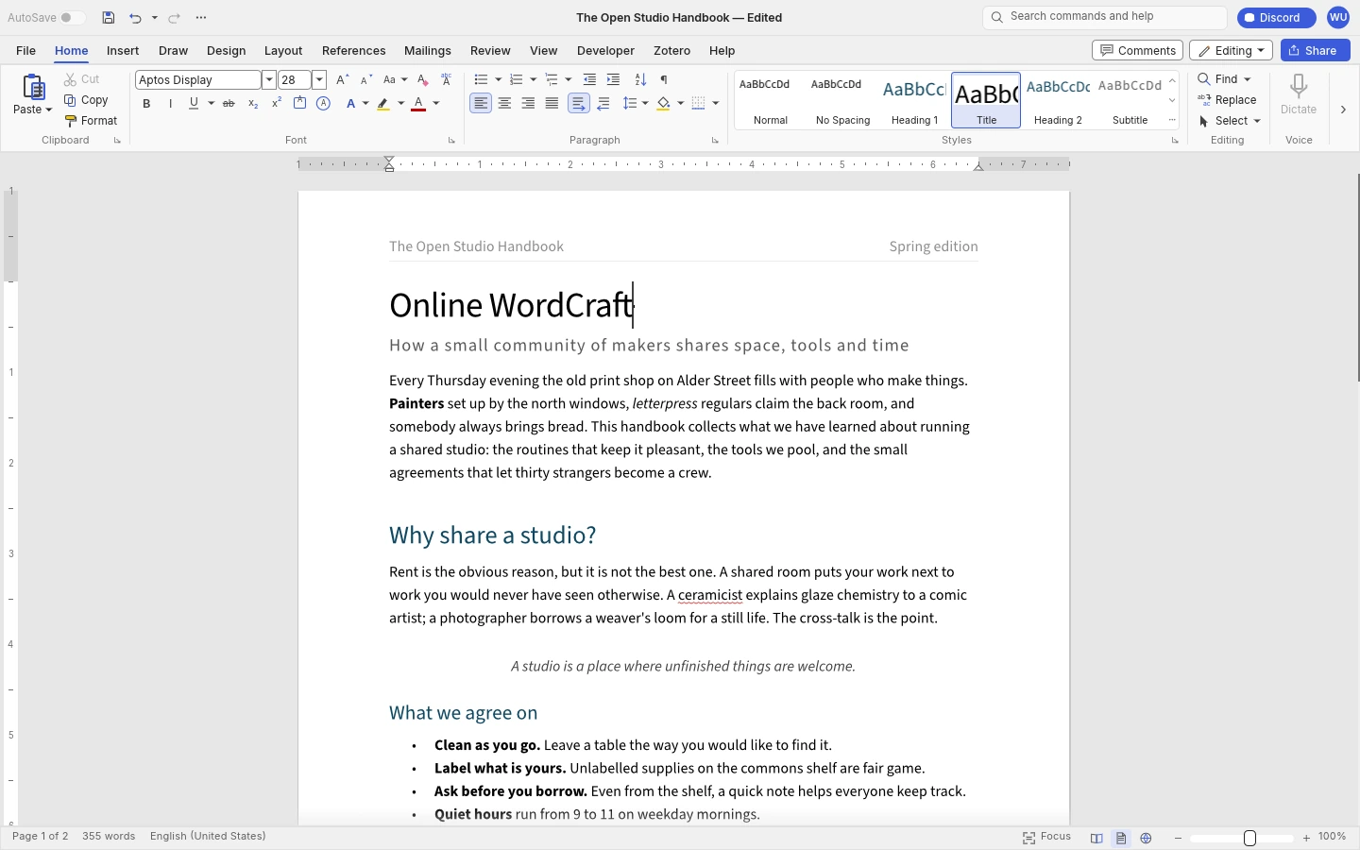
Task: Justify the paragraph text
Action: [552, 103]
